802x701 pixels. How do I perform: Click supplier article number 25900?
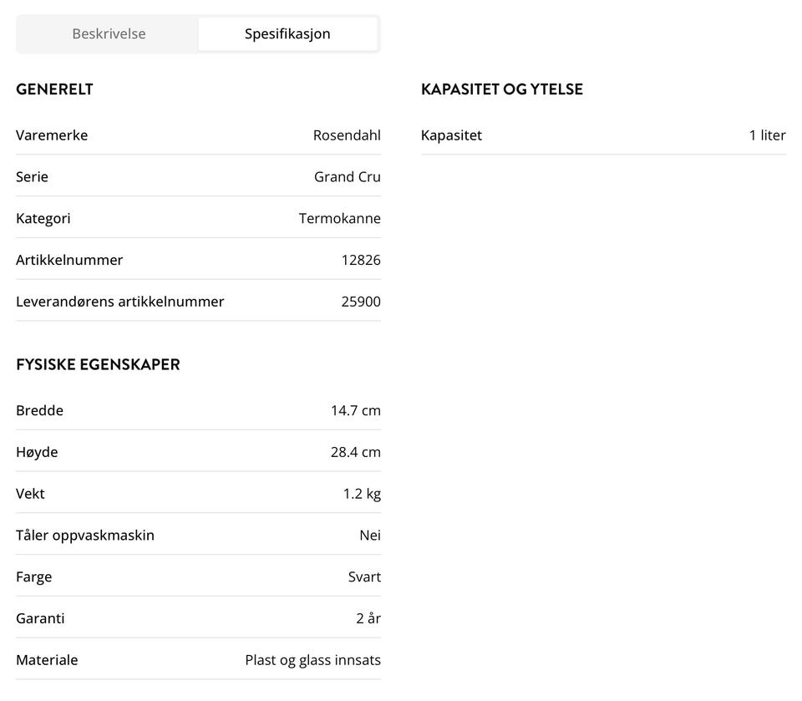click(x=361, y=302)
